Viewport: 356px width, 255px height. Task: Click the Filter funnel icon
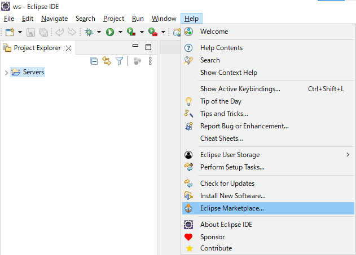(x=119, y=61)
